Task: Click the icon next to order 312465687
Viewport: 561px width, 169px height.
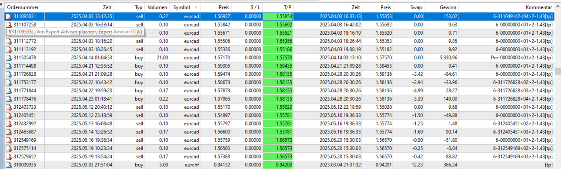Action: coord(8,132)
